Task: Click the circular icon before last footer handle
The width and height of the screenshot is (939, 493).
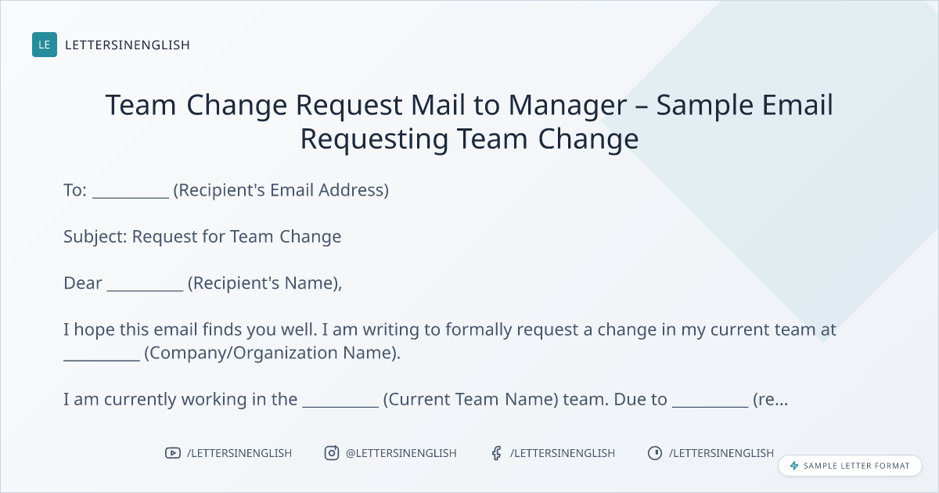Action: pyautogui.click(x=655, y=453)
